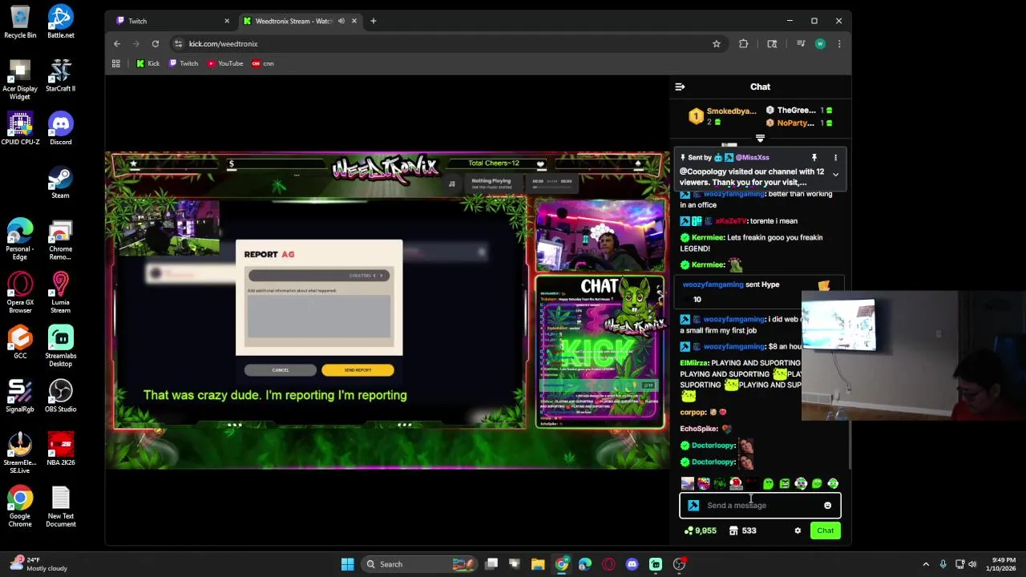Click corpop username in chat
Screen dimensions: 1026x577
pos(693,413)
